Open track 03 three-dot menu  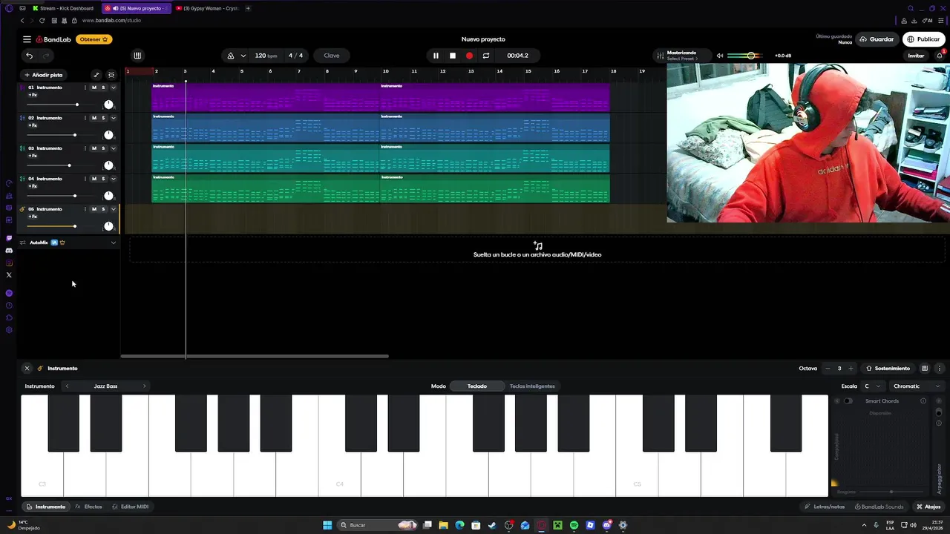pos(85,148)
